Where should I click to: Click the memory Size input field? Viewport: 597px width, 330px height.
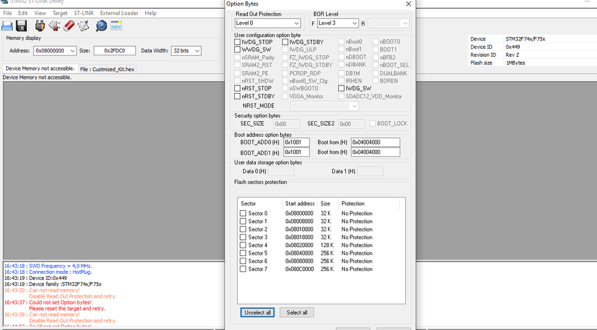(115, 51)
